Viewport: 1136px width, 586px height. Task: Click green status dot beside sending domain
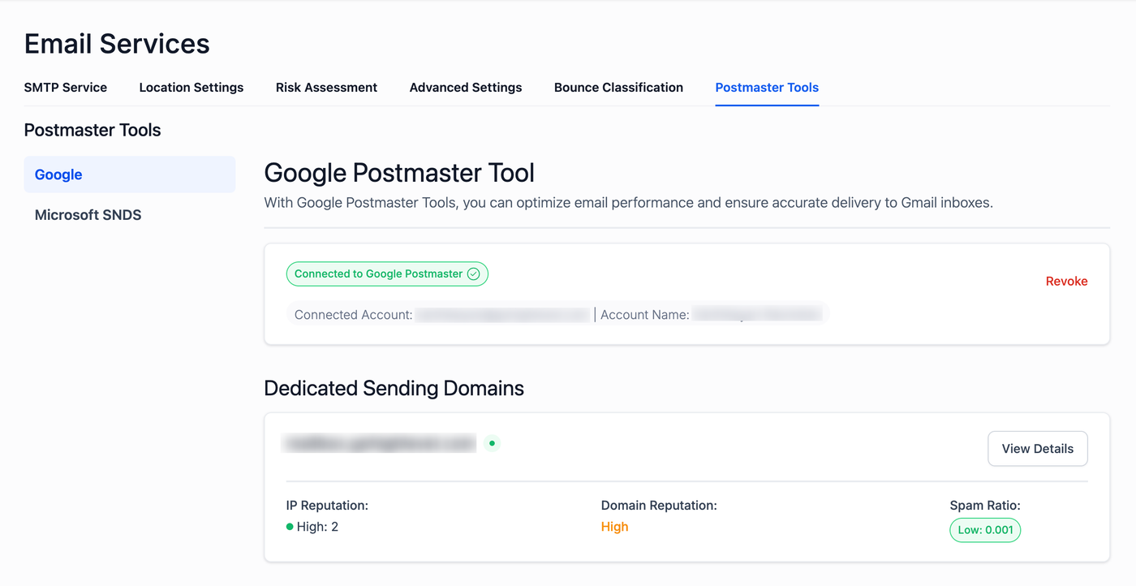click(x=492, y=443)
